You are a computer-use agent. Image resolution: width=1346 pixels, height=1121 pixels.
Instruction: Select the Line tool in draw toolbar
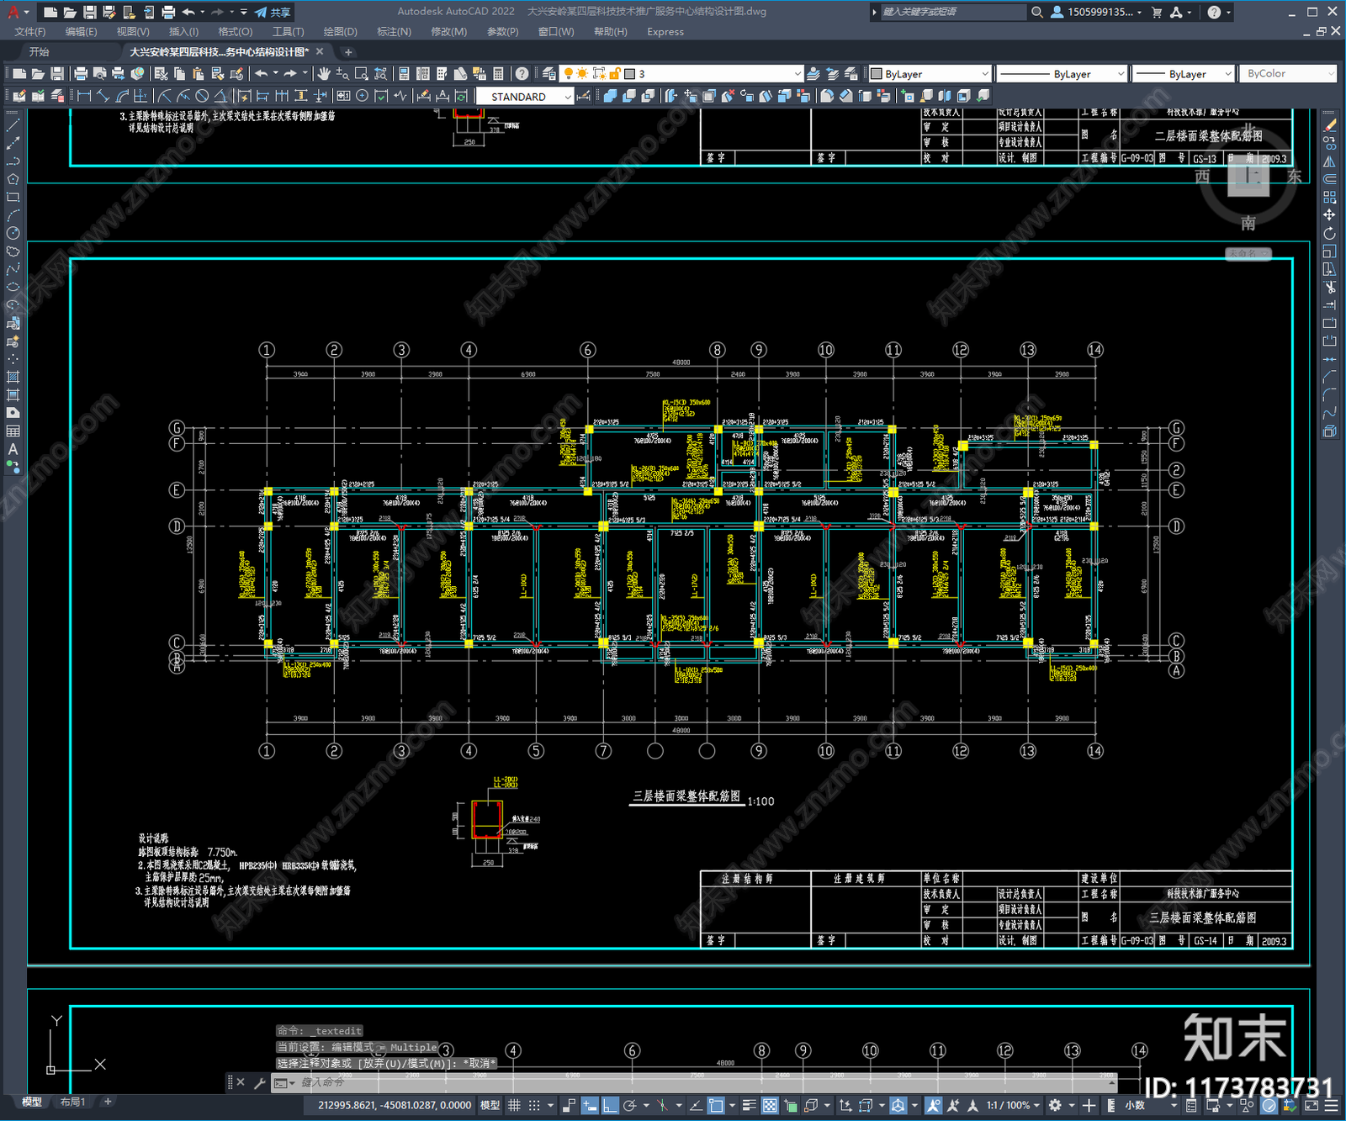tap(13, 124)
